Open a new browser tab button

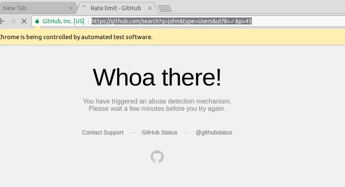165,9
